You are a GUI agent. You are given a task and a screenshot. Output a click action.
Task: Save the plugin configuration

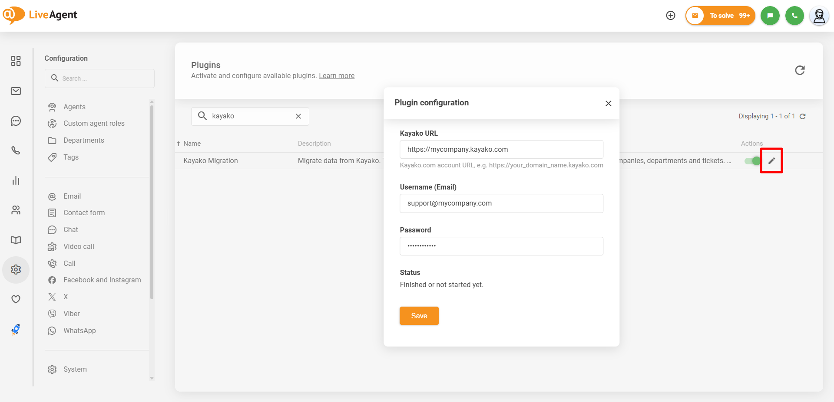point(419,316)
